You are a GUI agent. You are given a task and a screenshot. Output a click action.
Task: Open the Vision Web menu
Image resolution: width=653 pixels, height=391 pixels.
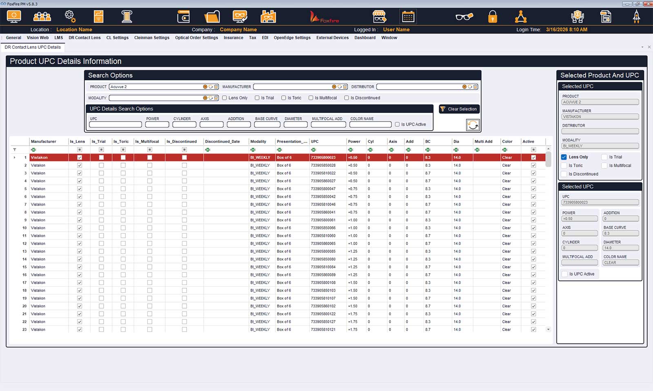38,38
